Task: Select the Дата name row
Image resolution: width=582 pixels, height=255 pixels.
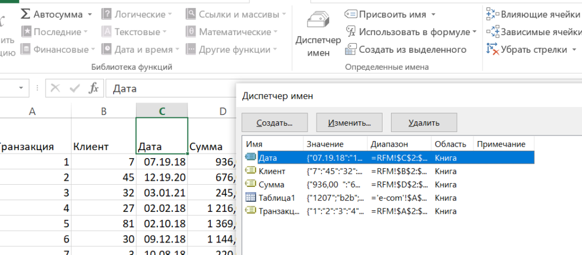Action: pyautogui.click(x=389, y=158)
